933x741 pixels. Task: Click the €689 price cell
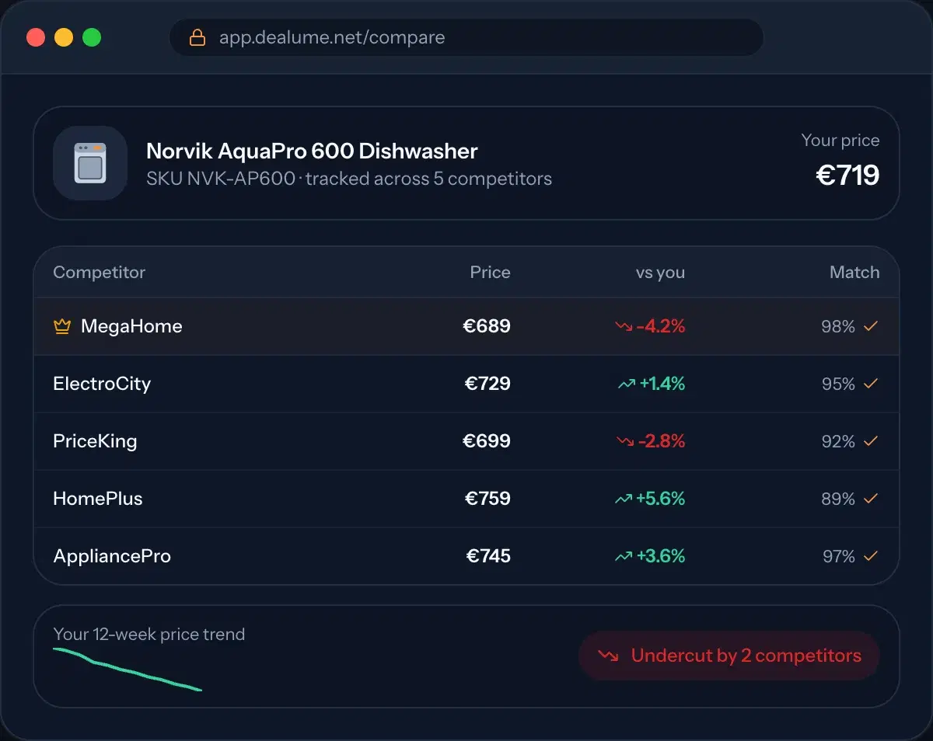(487, 326)
